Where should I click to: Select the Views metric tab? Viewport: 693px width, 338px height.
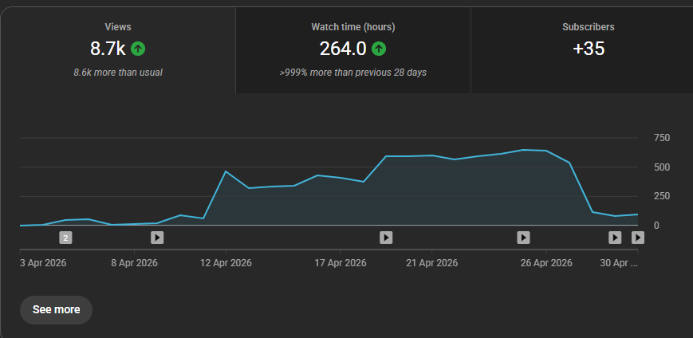click(118, 50)
